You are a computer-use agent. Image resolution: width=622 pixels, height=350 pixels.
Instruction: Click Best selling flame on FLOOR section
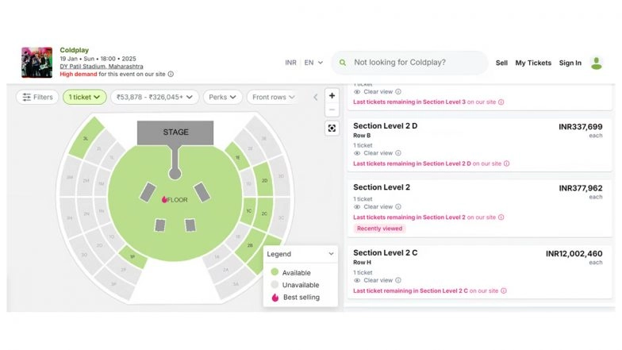pyautogui.click(x=166, y=199)
